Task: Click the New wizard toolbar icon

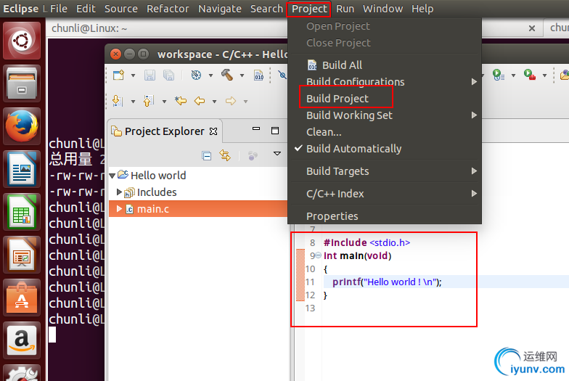Action: tap(119, 75)
